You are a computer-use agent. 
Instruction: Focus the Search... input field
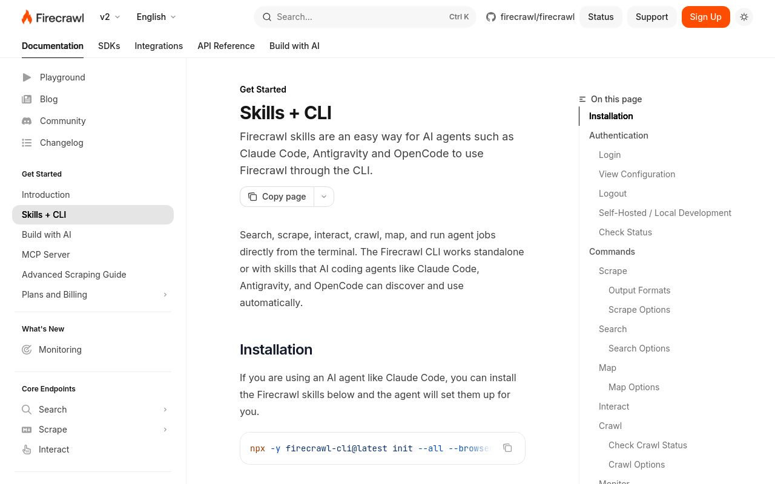[x=365, y=17]
